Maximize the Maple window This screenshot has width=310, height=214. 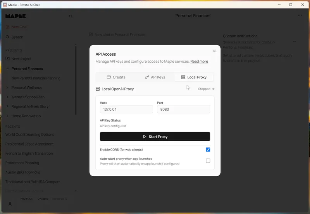[291, 5]
